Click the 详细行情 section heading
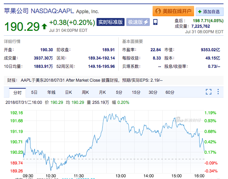The height and width of the screenshot is (179, 228). 12,42
